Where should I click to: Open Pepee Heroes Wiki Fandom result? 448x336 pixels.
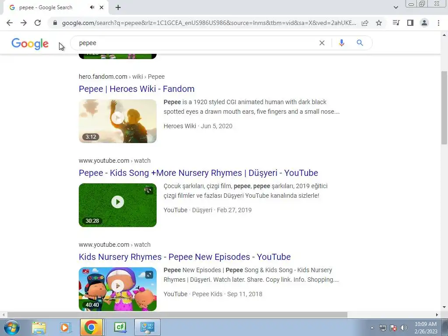pyautogui.click(x=136, y=89)
